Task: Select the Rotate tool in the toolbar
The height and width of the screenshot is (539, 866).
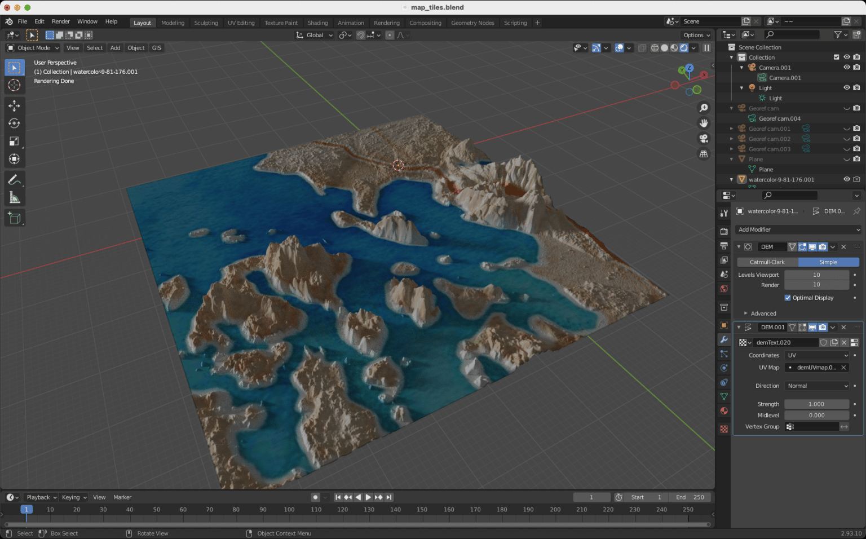Action: (15, 123)
